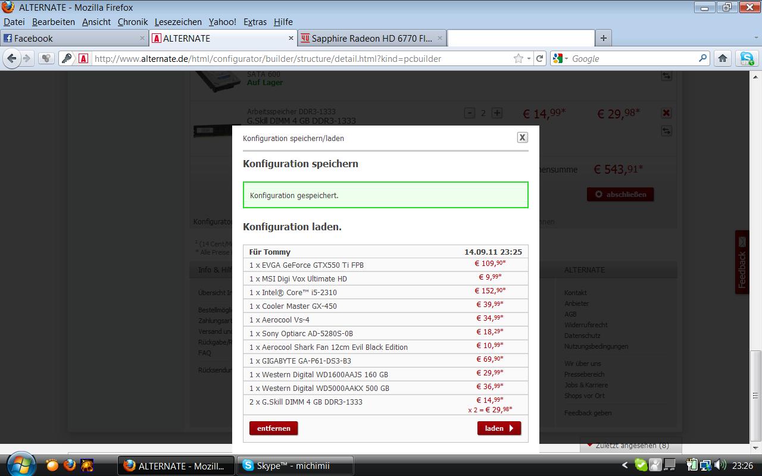762x476 pixels.
Task: Open the Feedback side tab
Action: click(x=742, y=262)
